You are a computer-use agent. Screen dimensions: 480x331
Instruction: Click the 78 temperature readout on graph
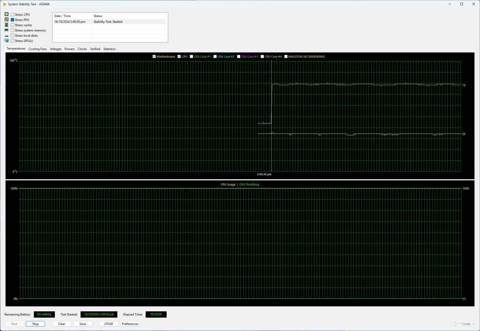click(464, 85)
